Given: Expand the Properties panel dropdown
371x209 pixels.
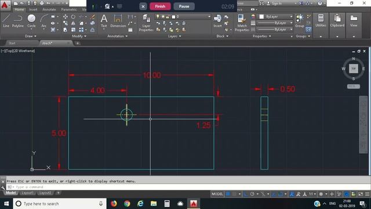Looking at the screenshot, I should 261,36.
